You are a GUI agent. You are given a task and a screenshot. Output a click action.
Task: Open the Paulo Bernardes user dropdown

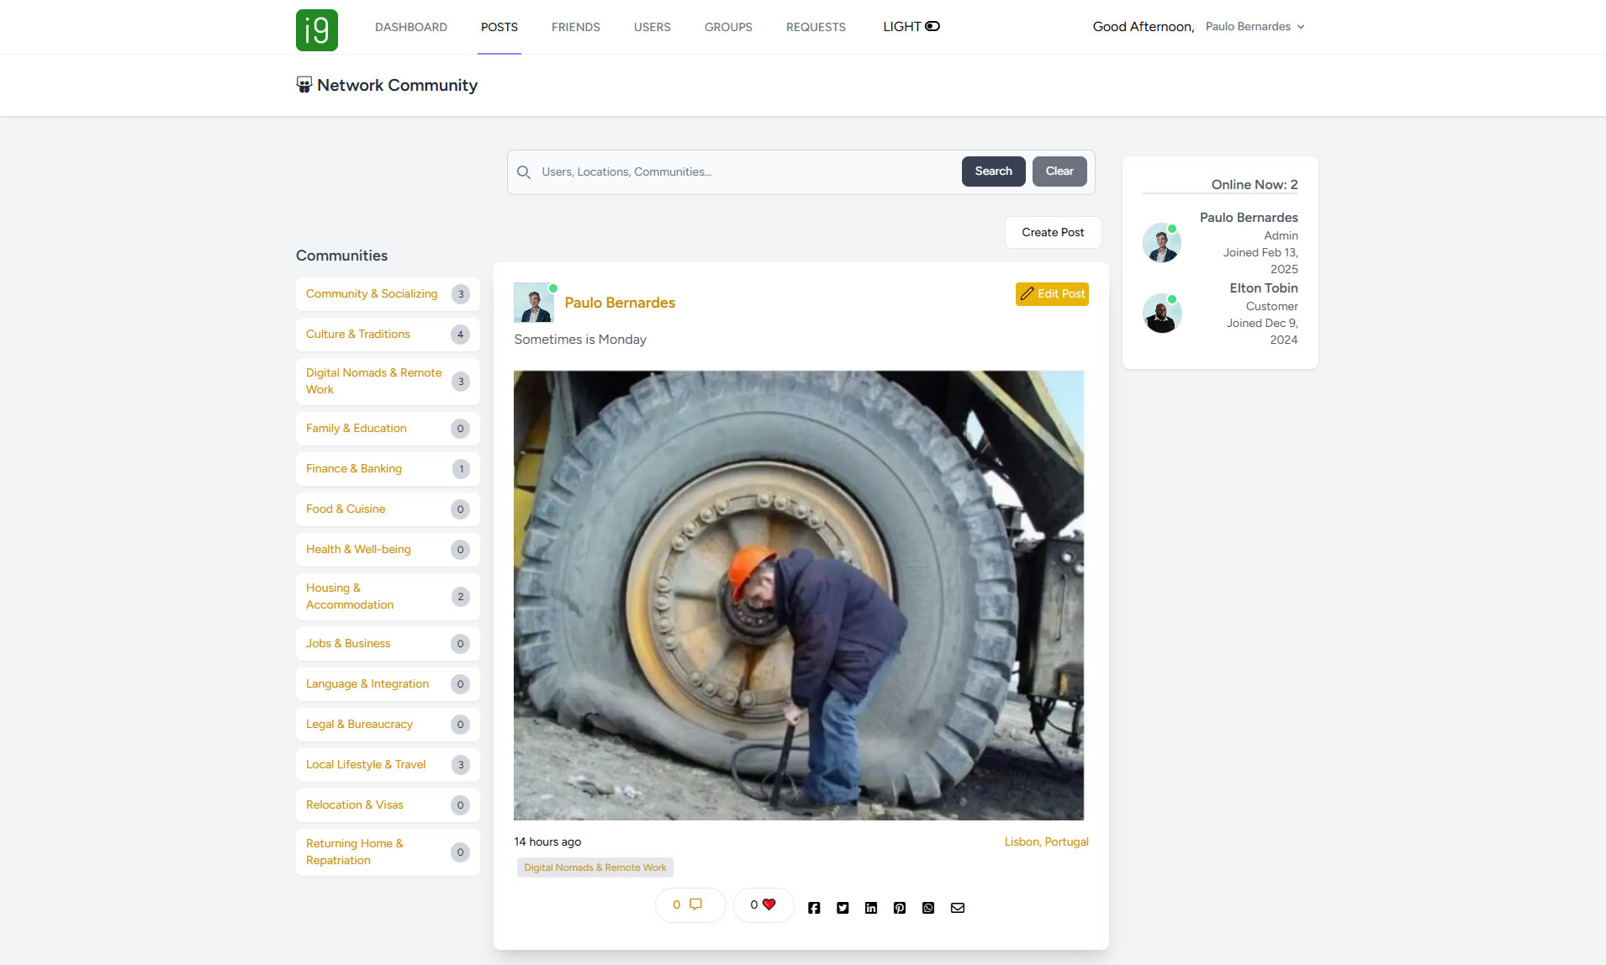tap(1255, 27)
